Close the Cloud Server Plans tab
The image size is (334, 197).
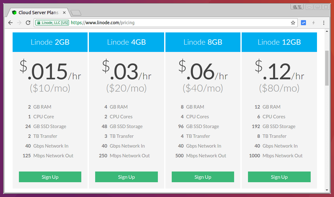(64, 13)
